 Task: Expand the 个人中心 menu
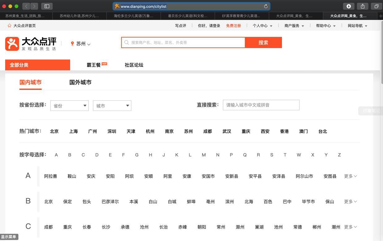pos(262,26)
